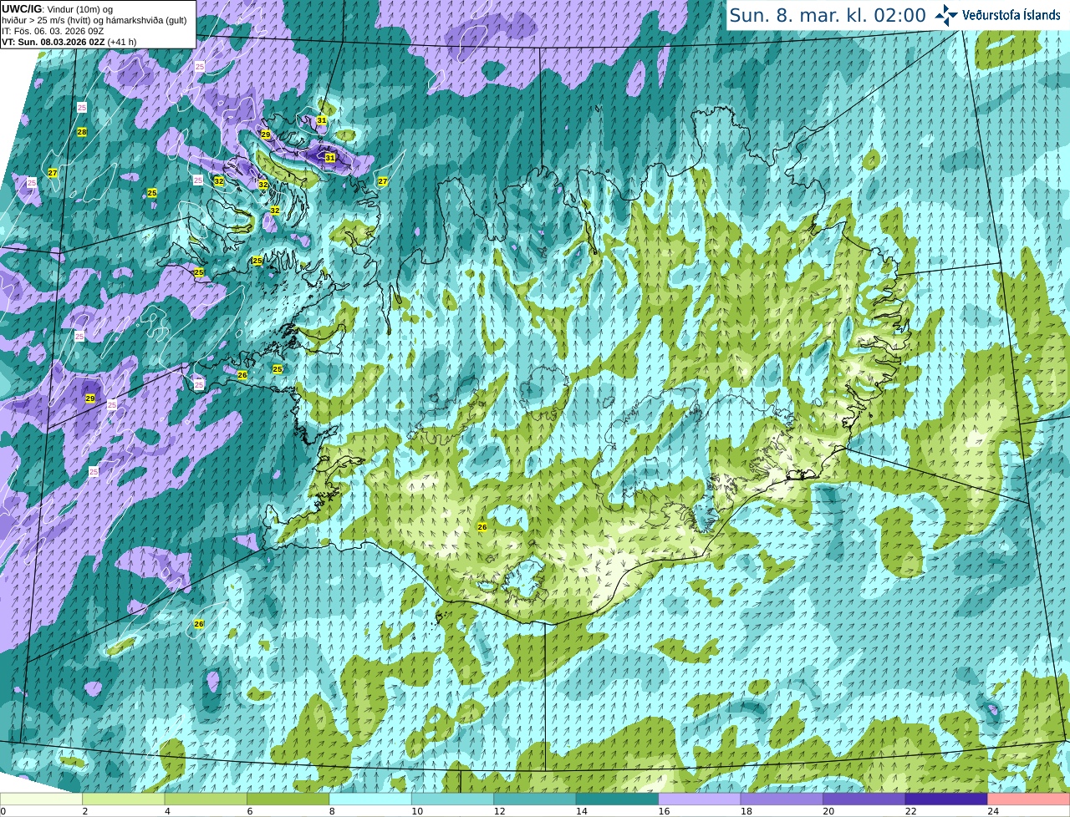The width and height of the screenshot is (1070, 817).
Task: Pick the medium teal 12–14 m/s swatch
Action: point(535,799)
